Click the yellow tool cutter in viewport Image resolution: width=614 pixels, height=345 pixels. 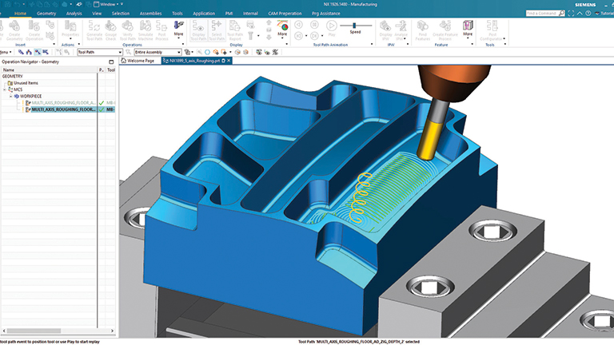(429, 140)
